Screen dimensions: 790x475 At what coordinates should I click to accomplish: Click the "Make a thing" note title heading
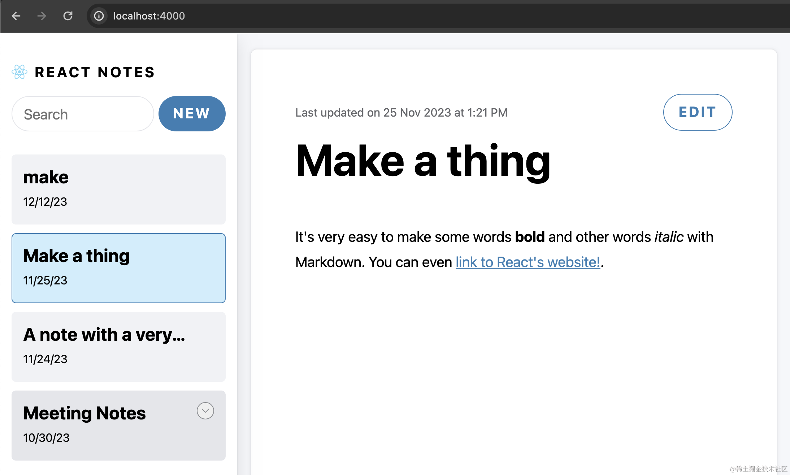click(x=422, y=161)
